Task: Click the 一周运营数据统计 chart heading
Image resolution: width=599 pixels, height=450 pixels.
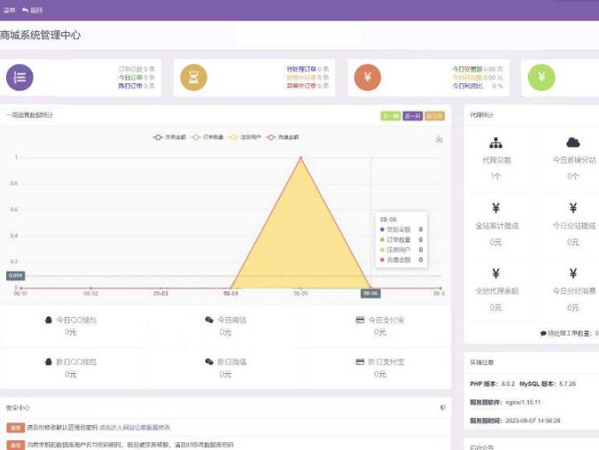Action: tap(30, 115)
